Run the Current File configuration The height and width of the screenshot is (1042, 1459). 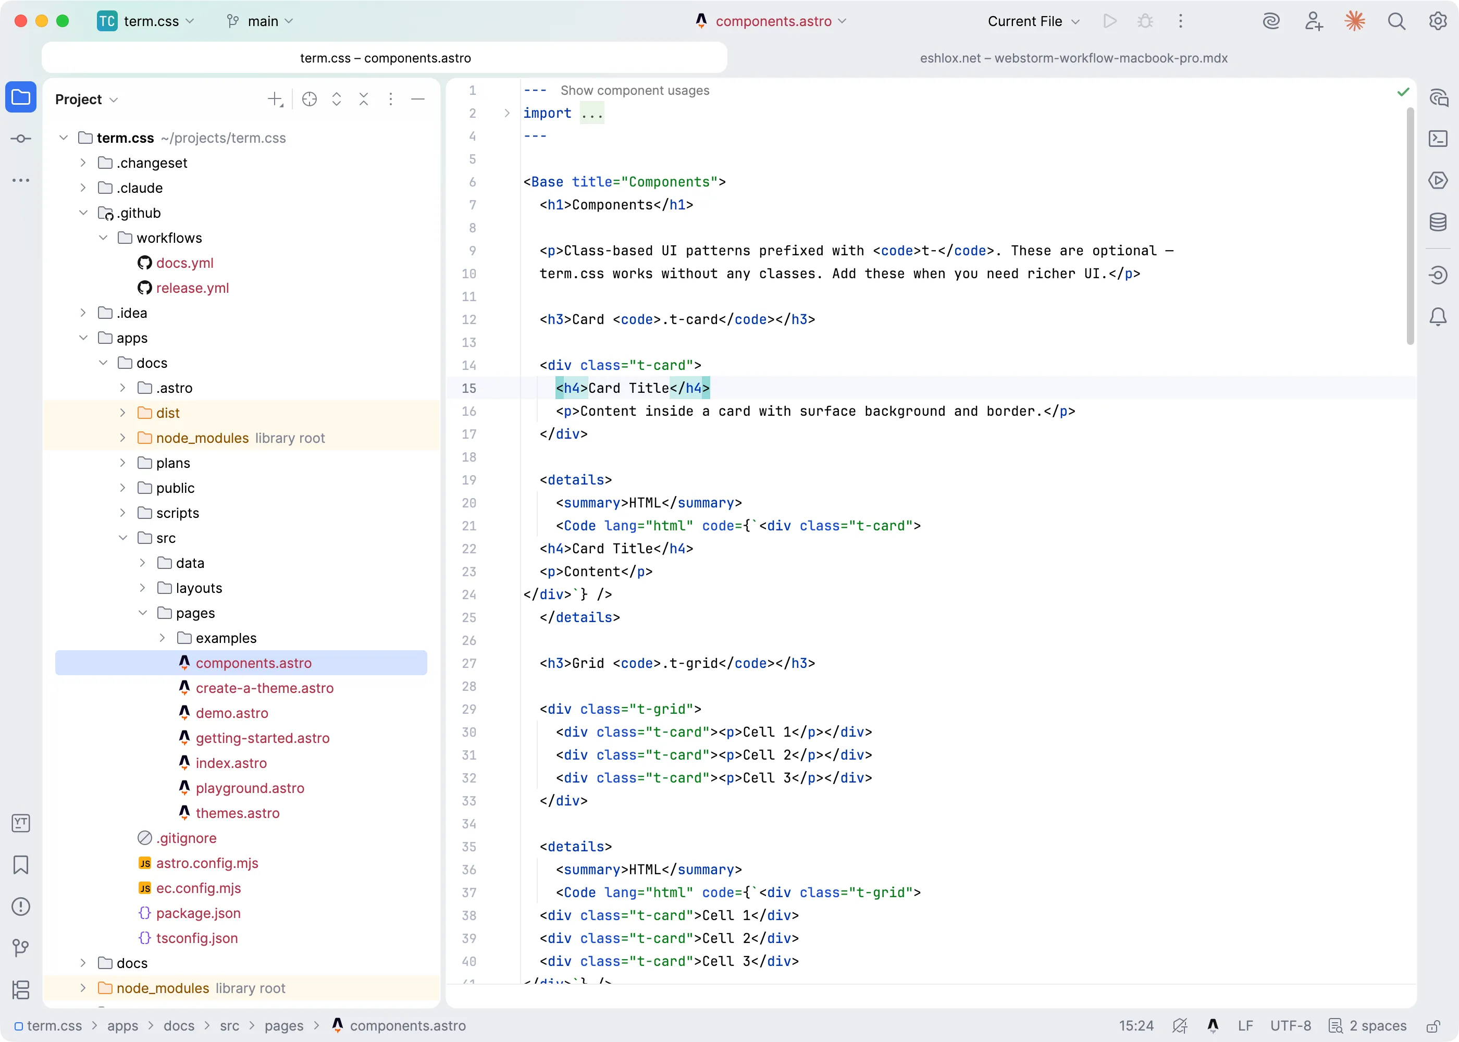(x=1110, y=21)
